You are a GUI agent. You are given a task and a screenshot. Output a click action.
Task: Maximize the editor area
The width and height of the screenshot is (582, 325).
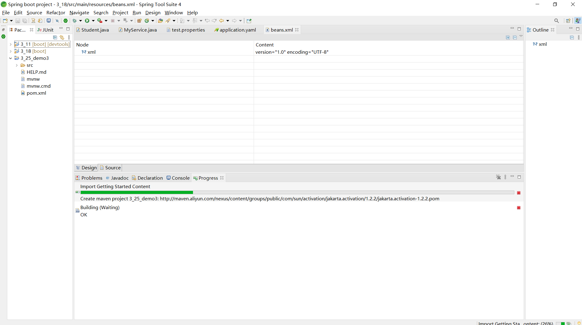pyautogui.click(x=519, y=29)
